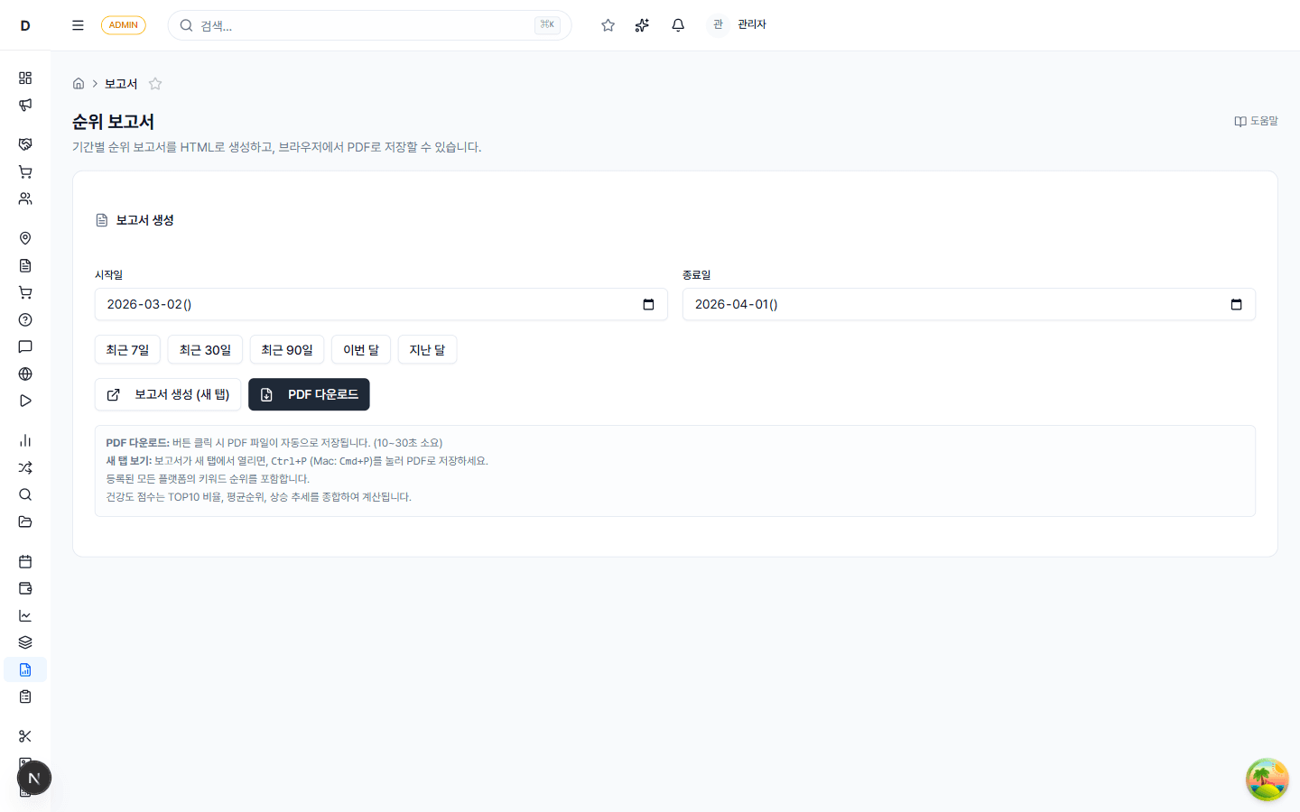This screenshot has height=812, width=1300.
Task: Click the home breadcrumb icon
Action: tap(79, 84)
